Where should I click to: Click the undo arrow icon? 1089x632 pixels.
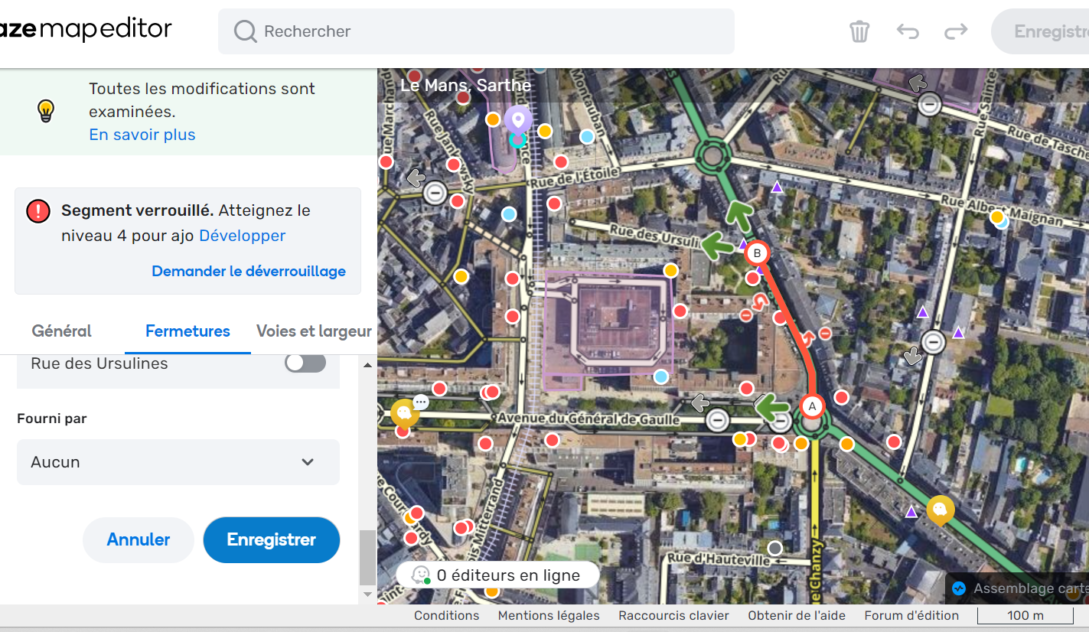(908, 31)
